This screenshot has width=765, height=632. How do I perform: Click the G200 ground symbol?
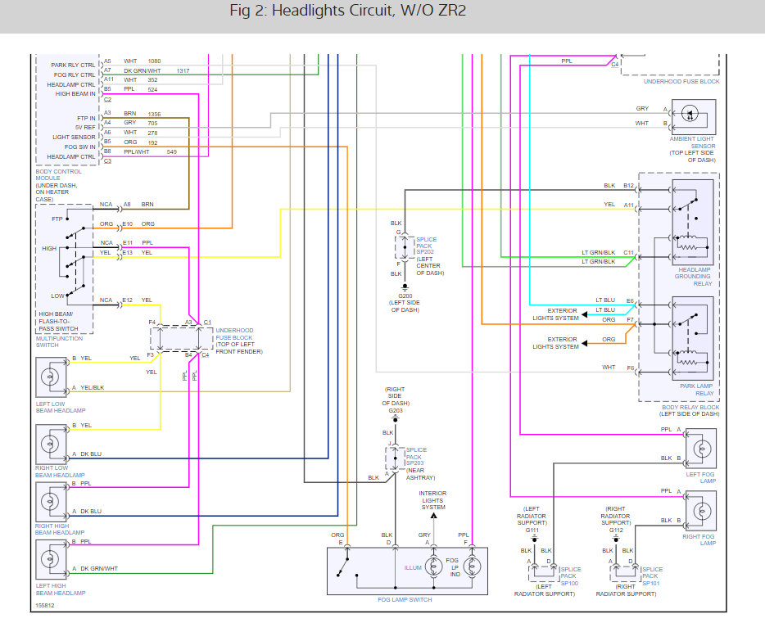405,287
